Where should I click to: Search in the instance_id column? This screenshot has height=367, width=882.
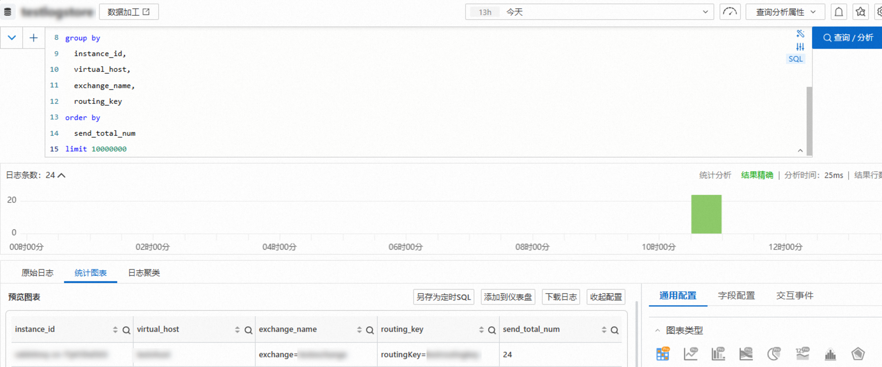click(127, 330)
